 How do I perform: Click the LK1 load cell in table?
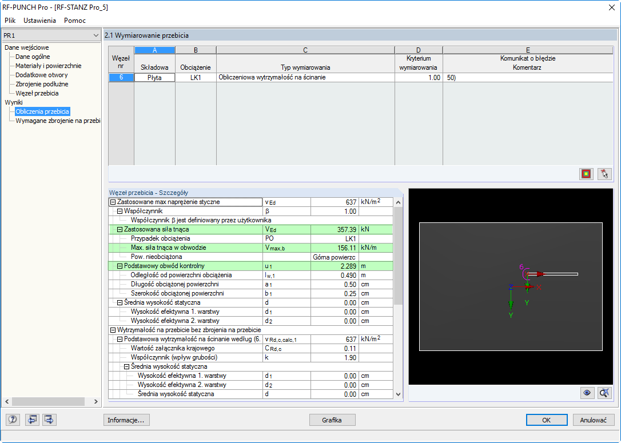[196, 78]
